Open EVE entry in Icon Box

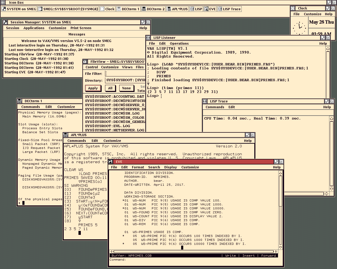[x=210, y=9]
